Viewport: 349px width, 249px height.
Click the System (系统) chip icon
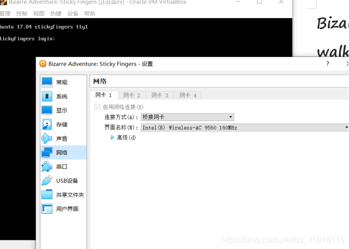(x=47, y=96)
